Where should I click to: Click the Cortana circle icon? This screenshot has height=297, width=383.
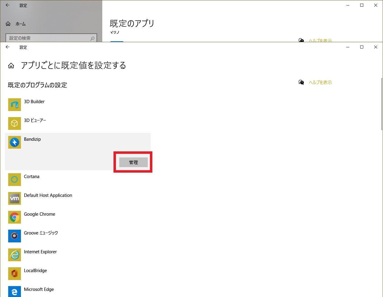pyautogui.click(x=15, y=180)
